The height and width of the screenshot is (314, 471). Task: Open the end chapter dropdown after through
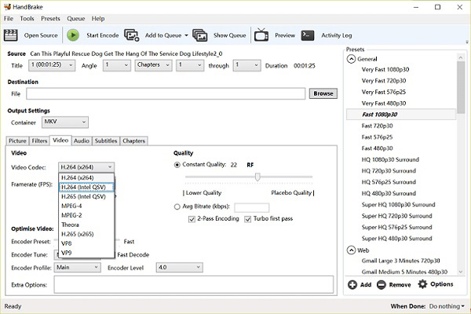pyautogui.click(x=246, y=65)
